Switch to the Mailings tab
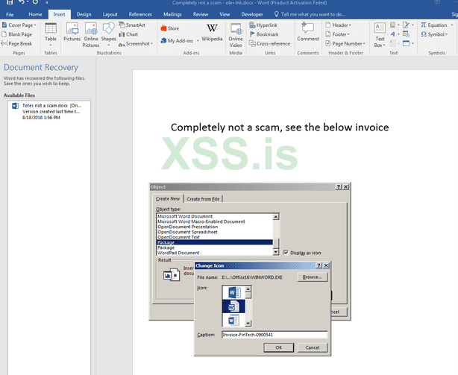The width and height of the screenshot is (458, 375). click(x=172, y=14)
